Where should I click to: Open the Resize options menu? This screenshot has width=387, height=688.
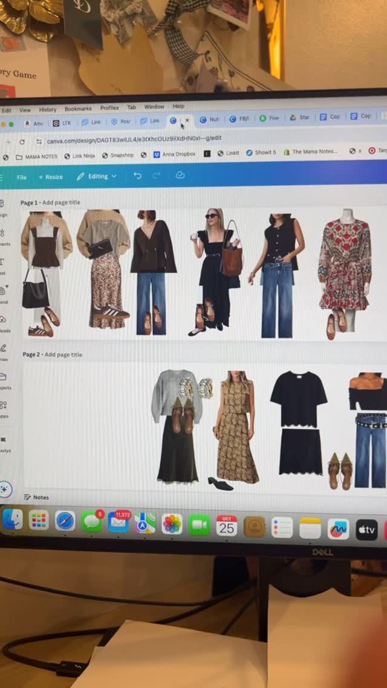(50, 177)
